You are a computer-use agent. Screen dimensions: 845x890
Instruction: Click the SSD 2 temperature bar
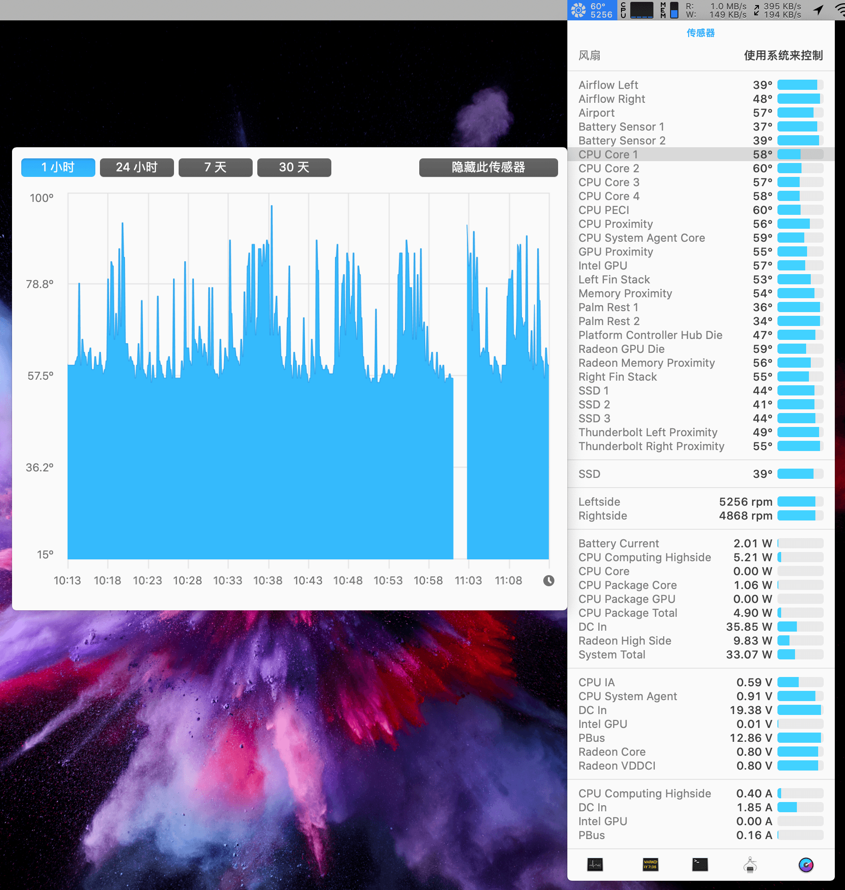coord(800,404)
